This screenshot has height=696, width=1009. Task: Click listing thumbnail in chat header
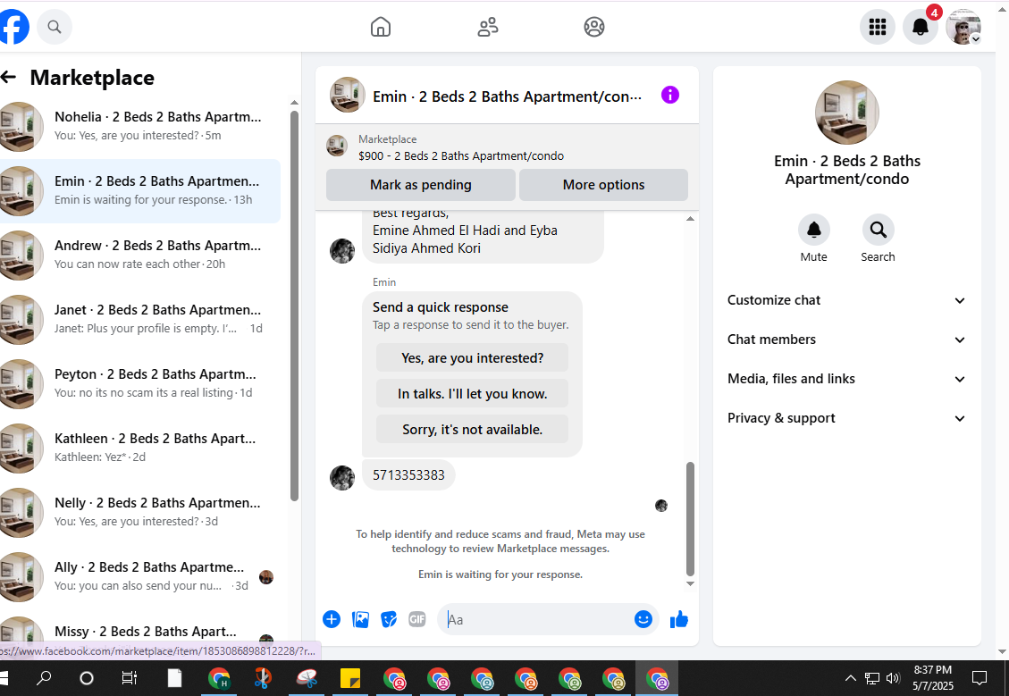pos(348,96)
